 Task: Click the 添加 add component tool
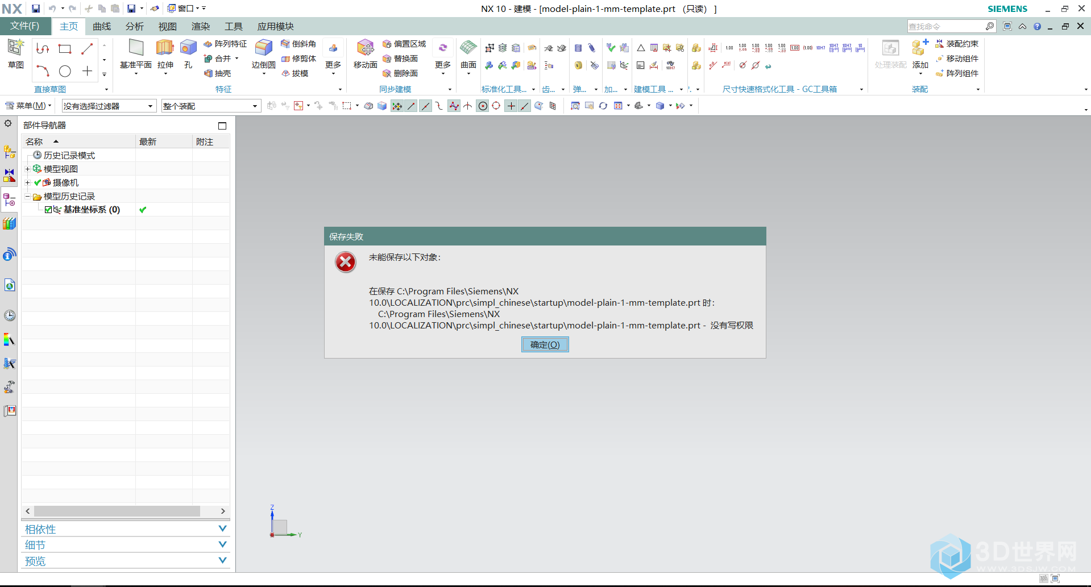tap(920, 57)
